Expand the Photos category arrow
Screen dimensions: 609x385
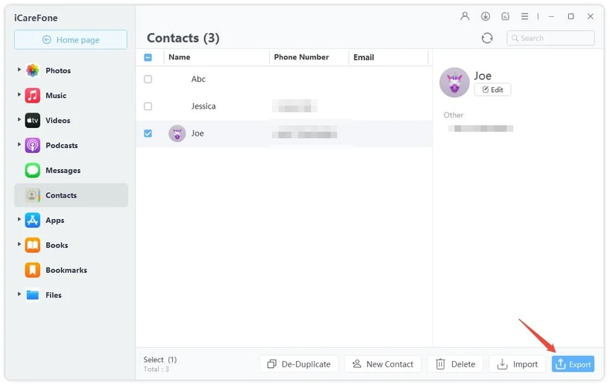(x=19, y=70)
